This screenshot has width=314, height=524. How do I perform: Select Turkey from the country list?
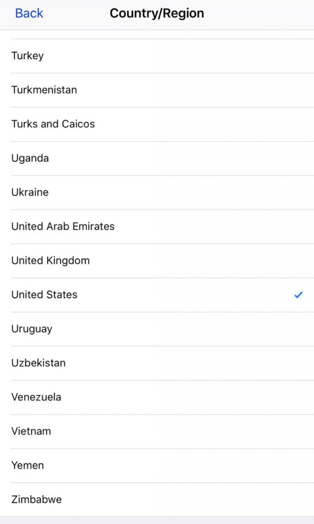pos(157,56)
